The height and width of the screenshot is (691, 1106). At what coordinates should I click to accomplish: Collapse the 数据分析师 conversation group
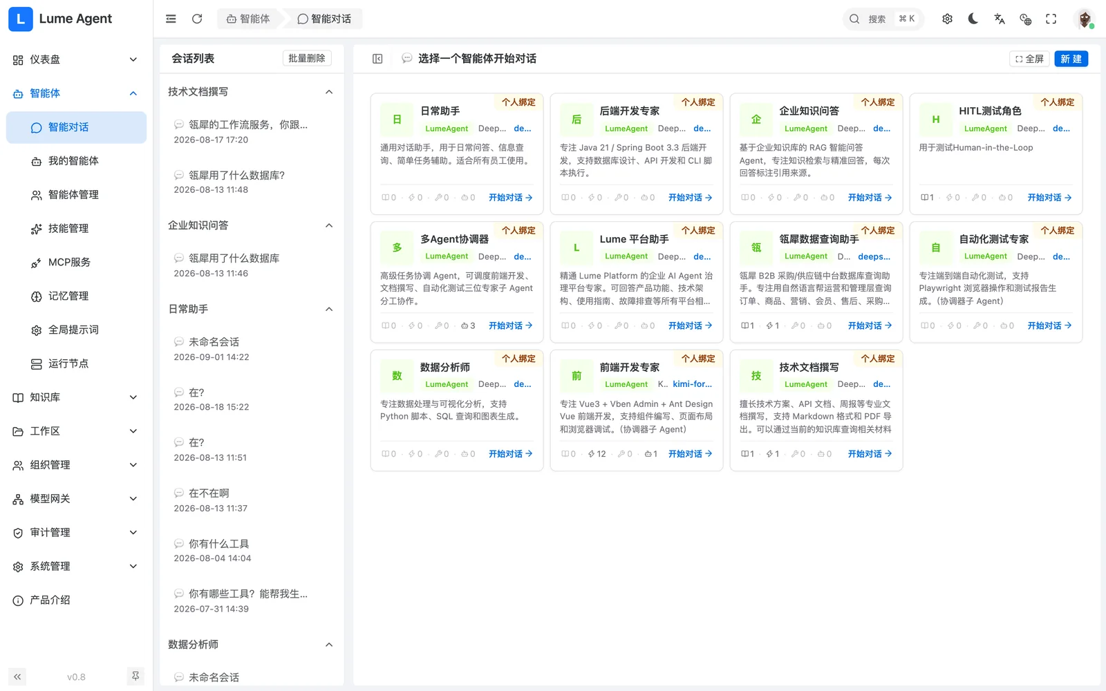[x=329, y=645]
